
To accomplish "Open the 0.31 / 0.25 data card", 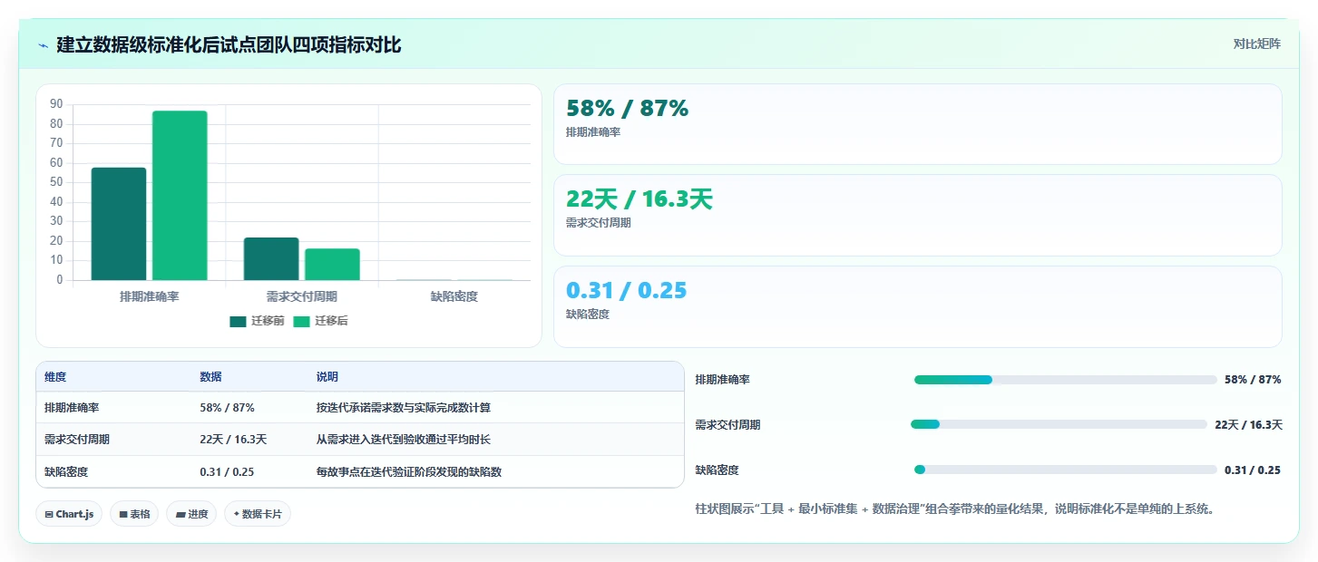I will pos(917,306).
